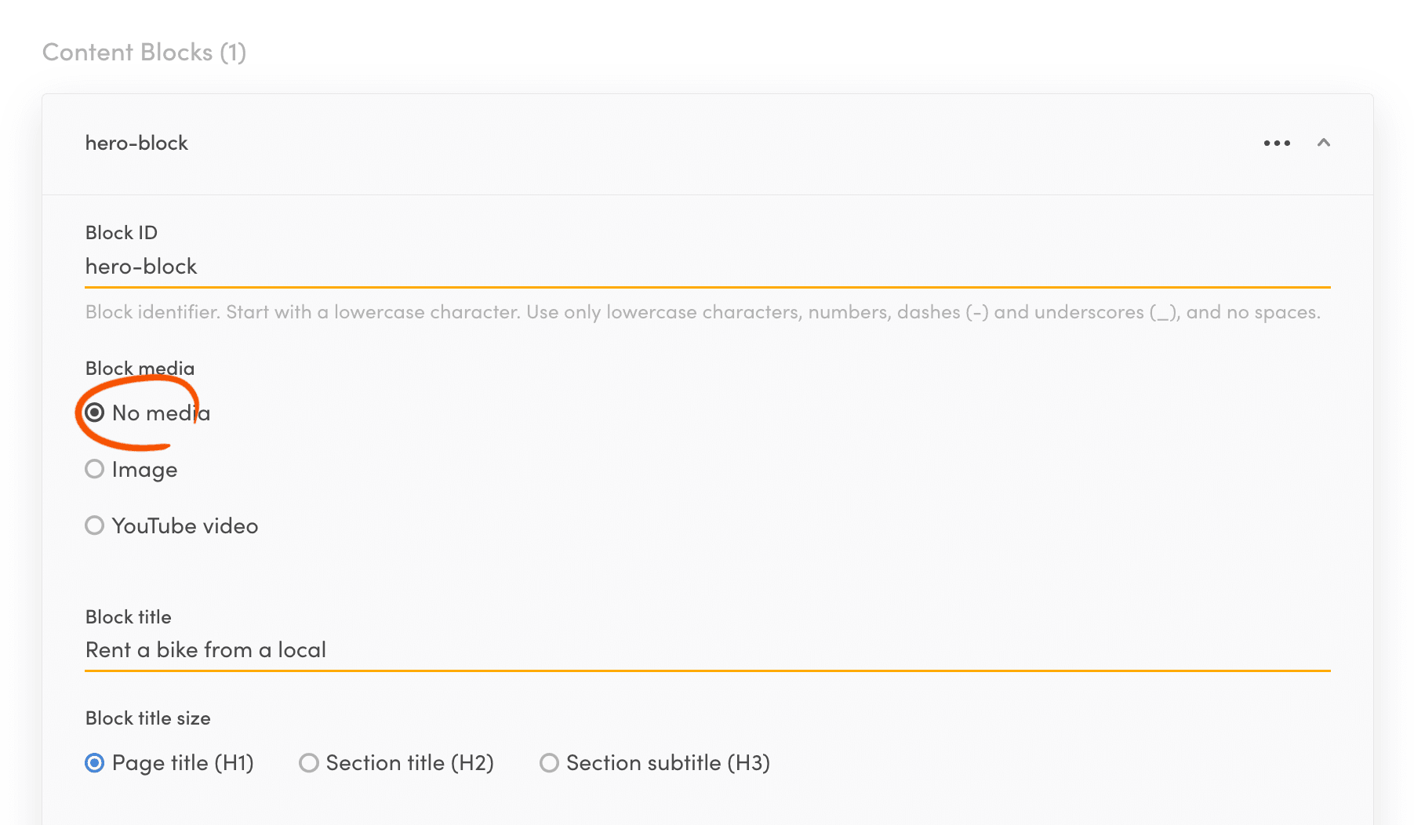Click the Block title field label
Screen dimensions: 1414x825
click(129, 617)
